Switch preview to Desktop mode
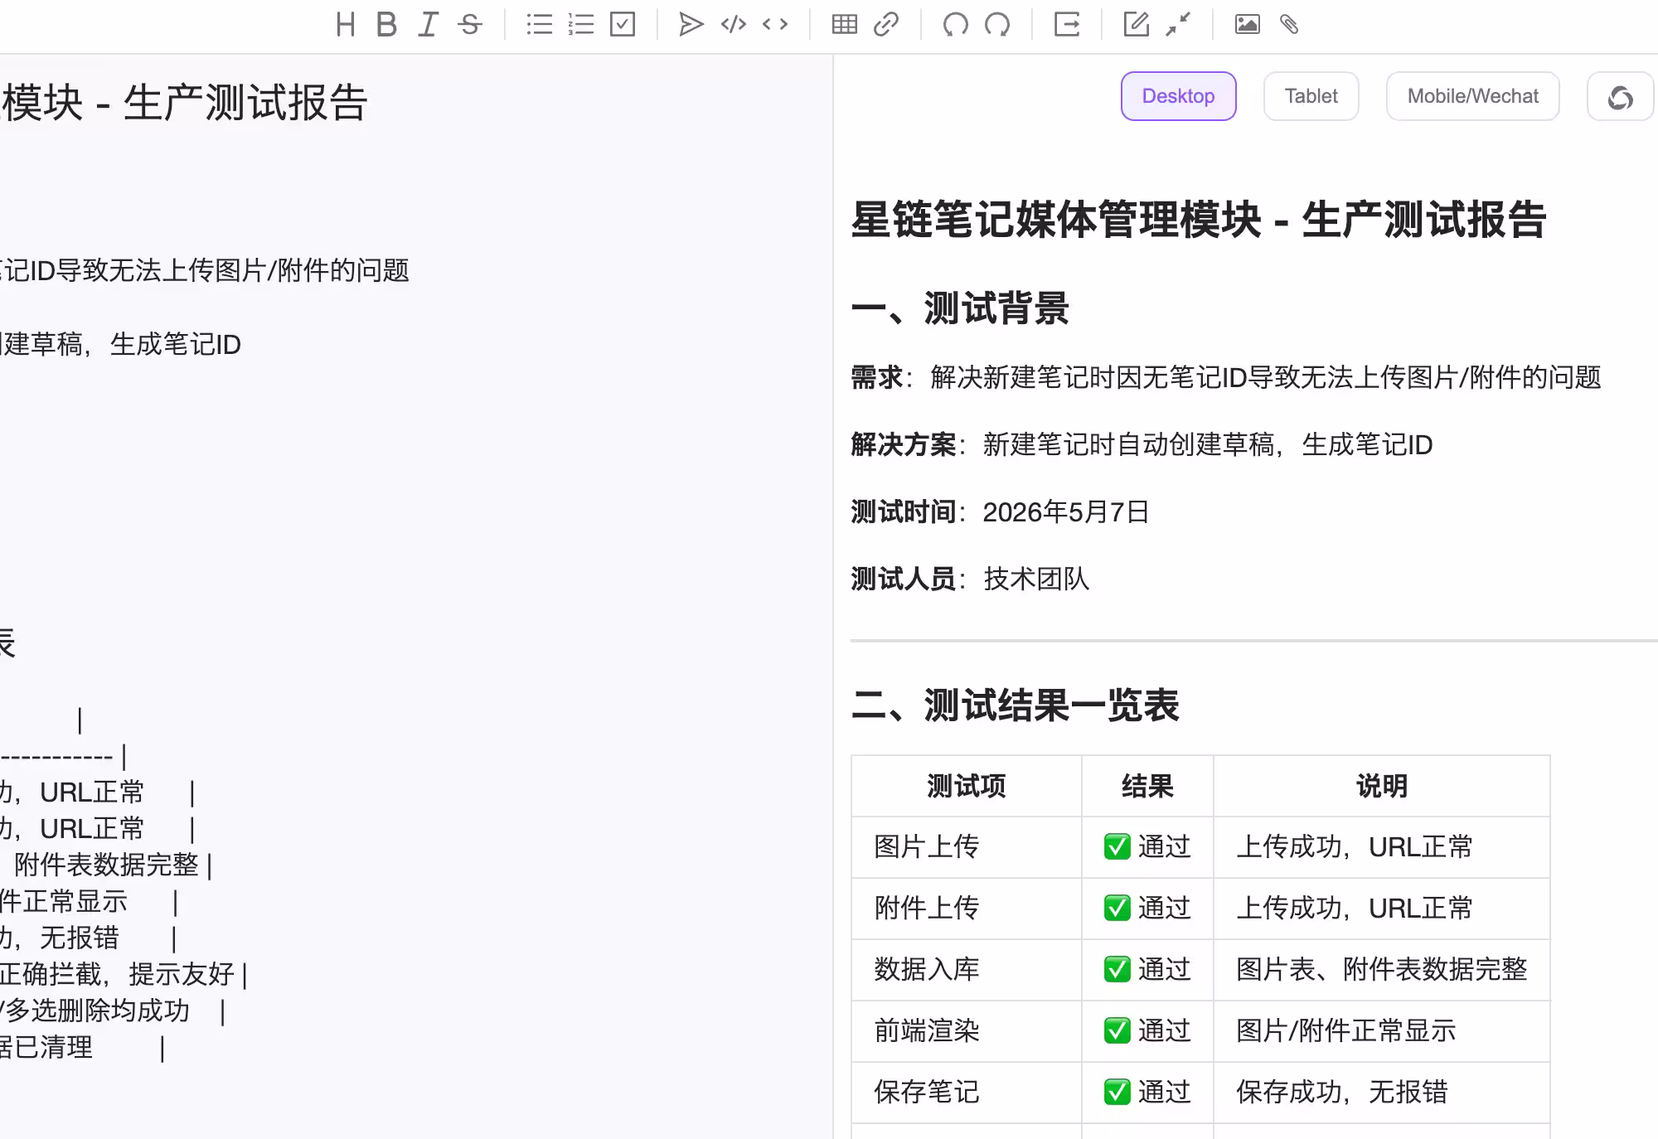1658x1139 pixels. coord(1178,96)
